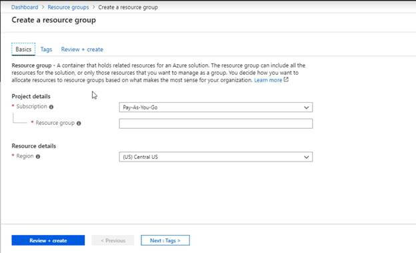Click the Create a resource group page title
The width and height of the screenshot is (416, 253).
point(54,20)
